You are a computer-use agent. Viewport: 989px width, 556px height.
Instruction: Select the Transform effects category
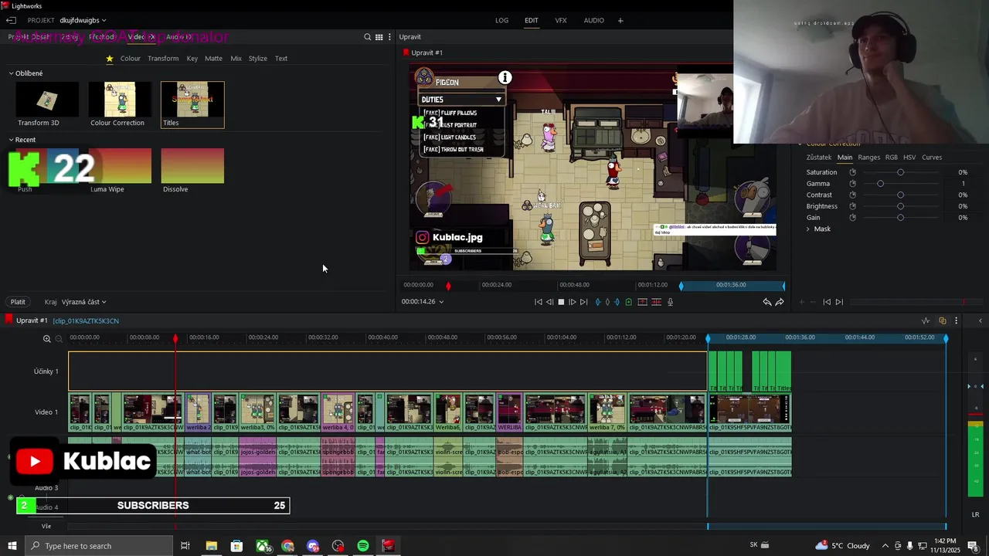(x=163, y=59)
